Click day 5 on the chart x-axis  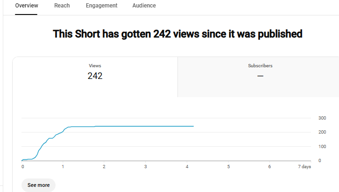point(228,167)
